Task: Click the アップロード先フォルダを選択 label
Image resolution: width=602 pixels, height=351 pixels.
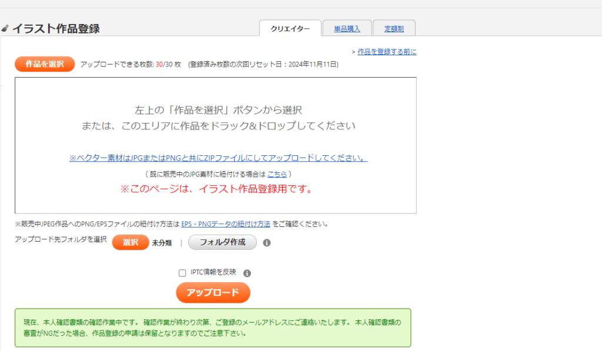Action: point(61,239)
